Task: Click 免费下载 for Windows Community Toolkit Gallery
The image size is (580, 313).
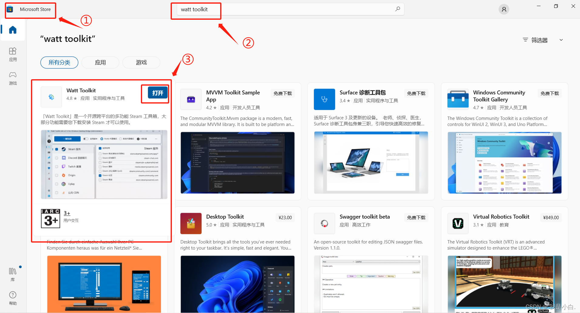Action: (x=550, y=94)
